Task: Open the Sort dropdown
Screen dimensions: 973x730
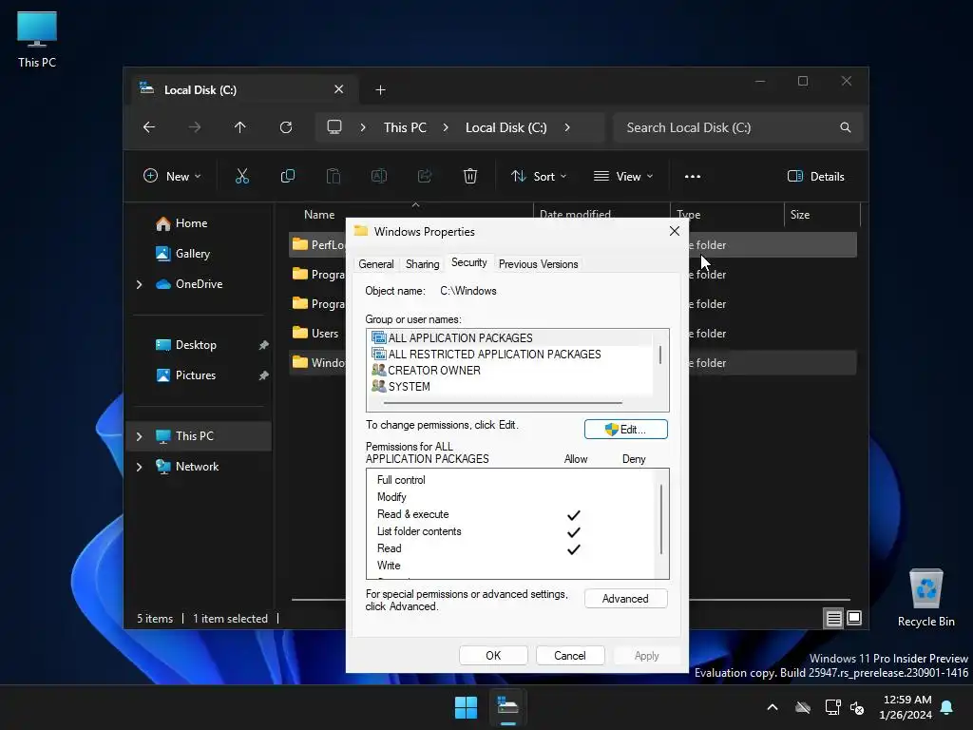Action: click(539, 176)
